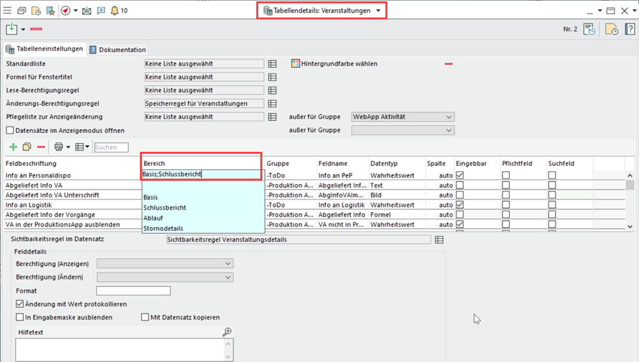Viewport: 639px width, 362px height.
Task: Open the 'Berechtigung (Anzeigen)' dropdown
Action: [228, 263]
